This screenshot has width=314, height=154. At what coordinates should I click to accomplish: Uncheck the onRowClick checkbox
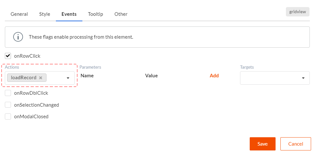[8, 56]
